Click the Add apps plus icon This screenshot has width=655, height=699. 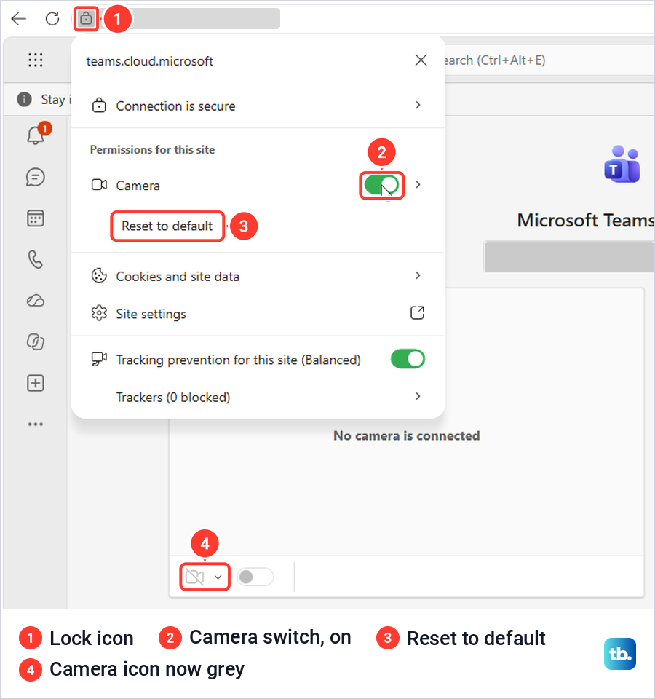coord(36,383)
